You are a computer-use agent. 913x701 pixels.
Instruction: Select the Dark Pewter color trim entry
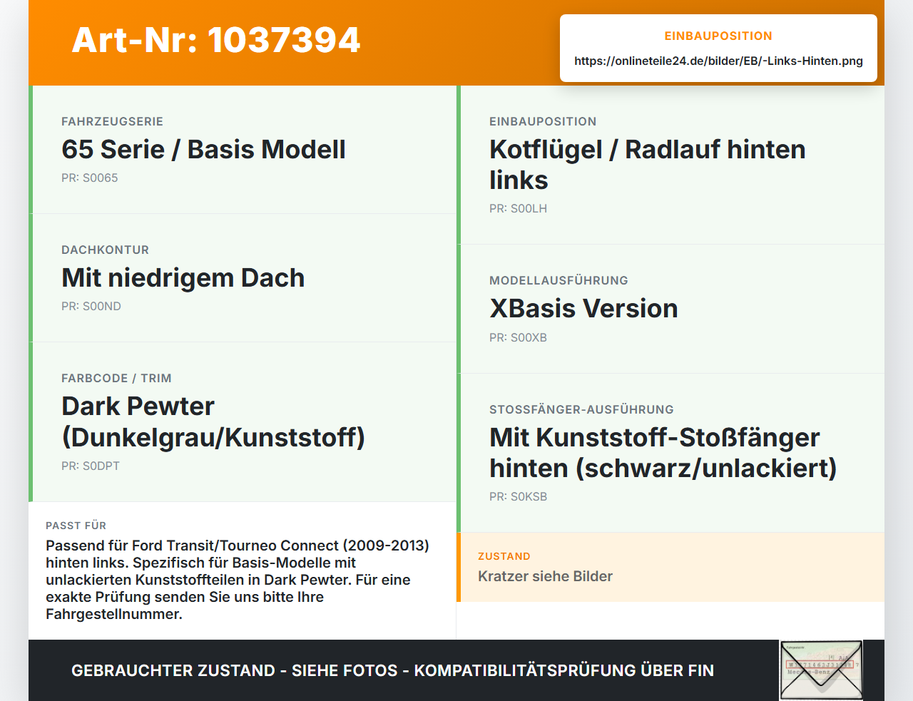pos(244,422)
